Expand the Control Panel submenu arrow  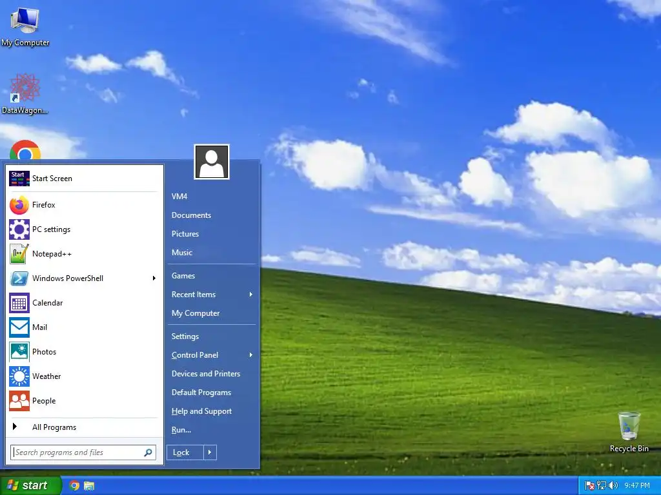[251, 355]
